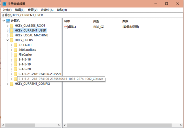Select the FileCache key label

tap(25, 55)
